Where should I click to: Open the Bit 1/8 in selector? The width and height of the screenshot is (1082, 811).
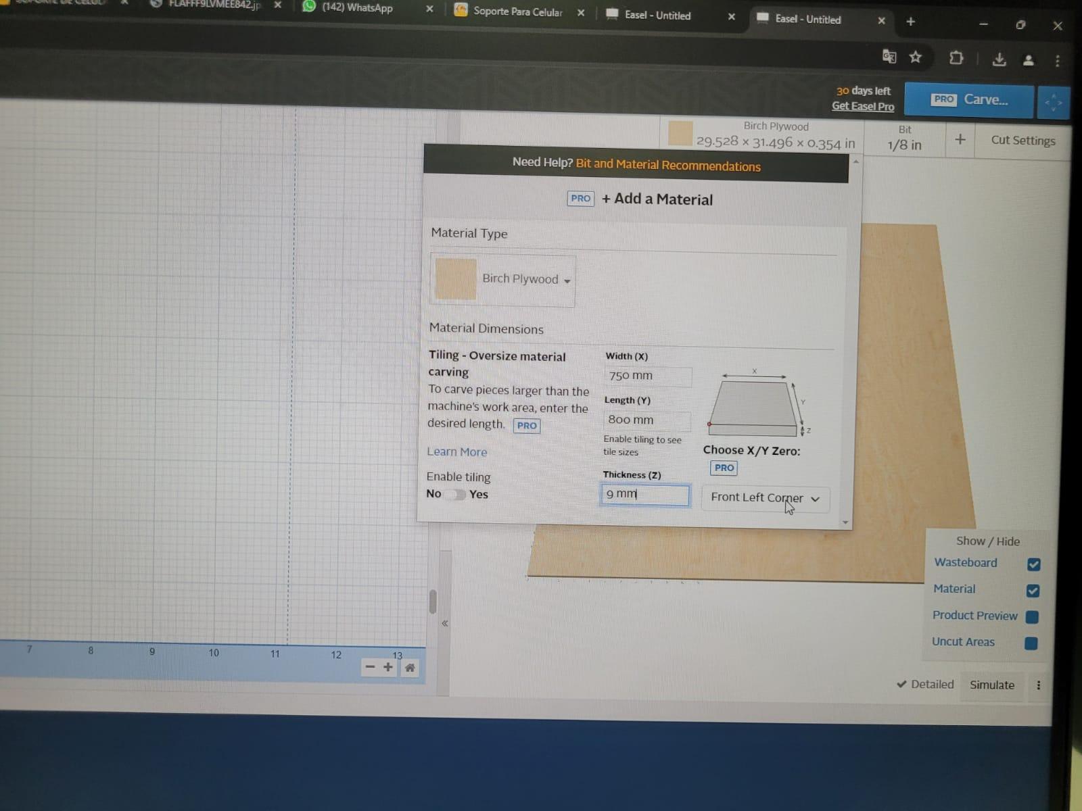(905, 138)
